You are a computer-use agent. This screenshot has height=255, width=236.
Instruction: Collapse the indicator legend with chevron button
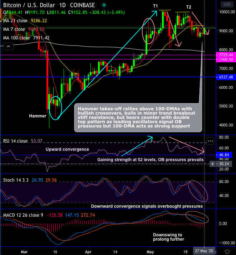point(9,47)
